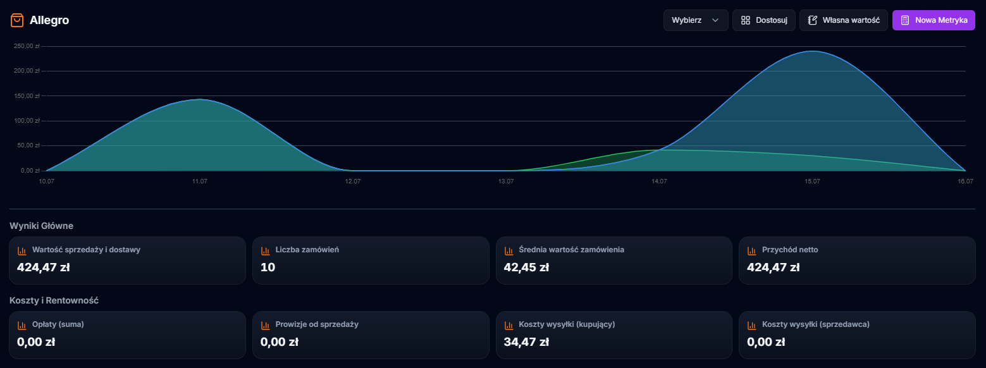Viewport: 986px width, 368px height.
Task: Click the Dostosuj button
Action: 763,20
